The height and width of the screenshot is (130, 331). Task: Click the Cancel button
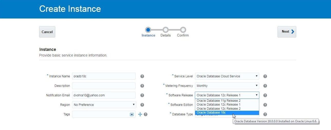pos(47,32)
